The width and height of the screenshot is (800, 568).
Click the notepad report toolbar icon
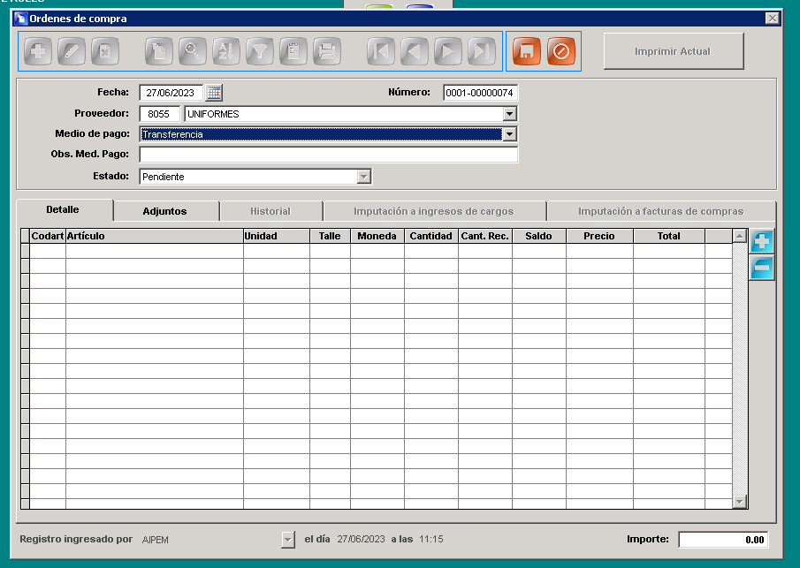pyautogui.click(x=293, y=51)
